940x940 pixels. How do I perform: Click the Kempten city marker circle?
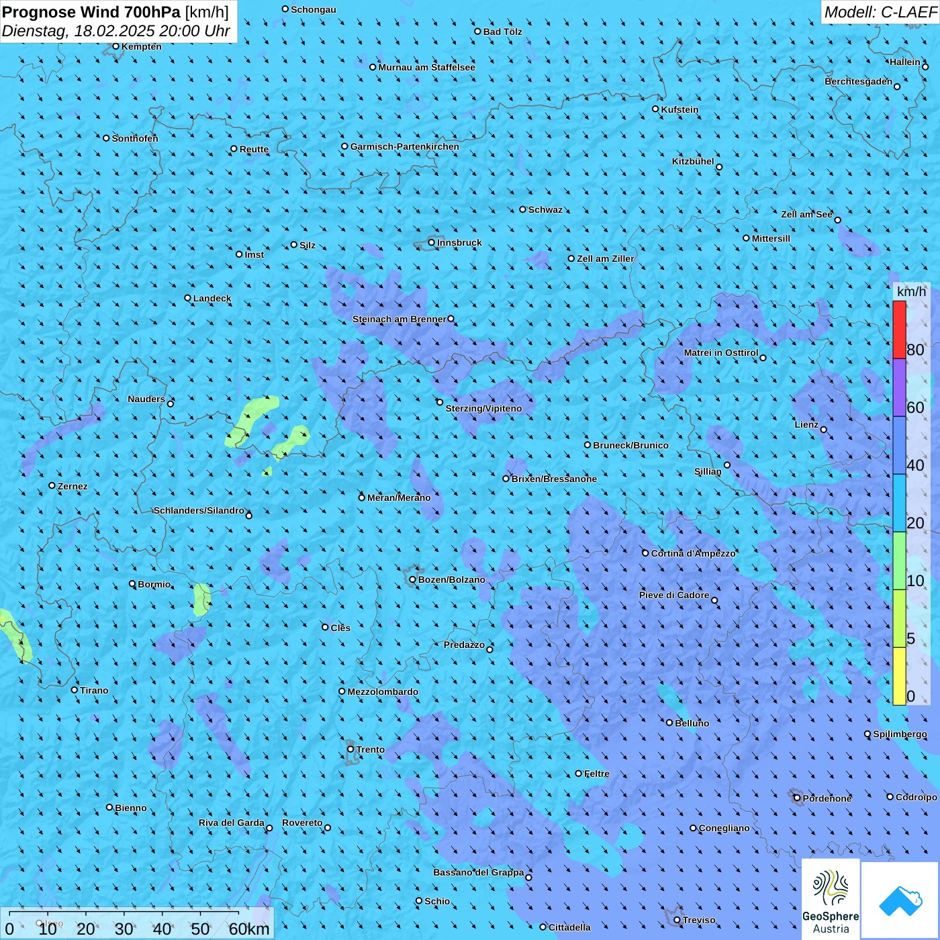click(116, 46)
